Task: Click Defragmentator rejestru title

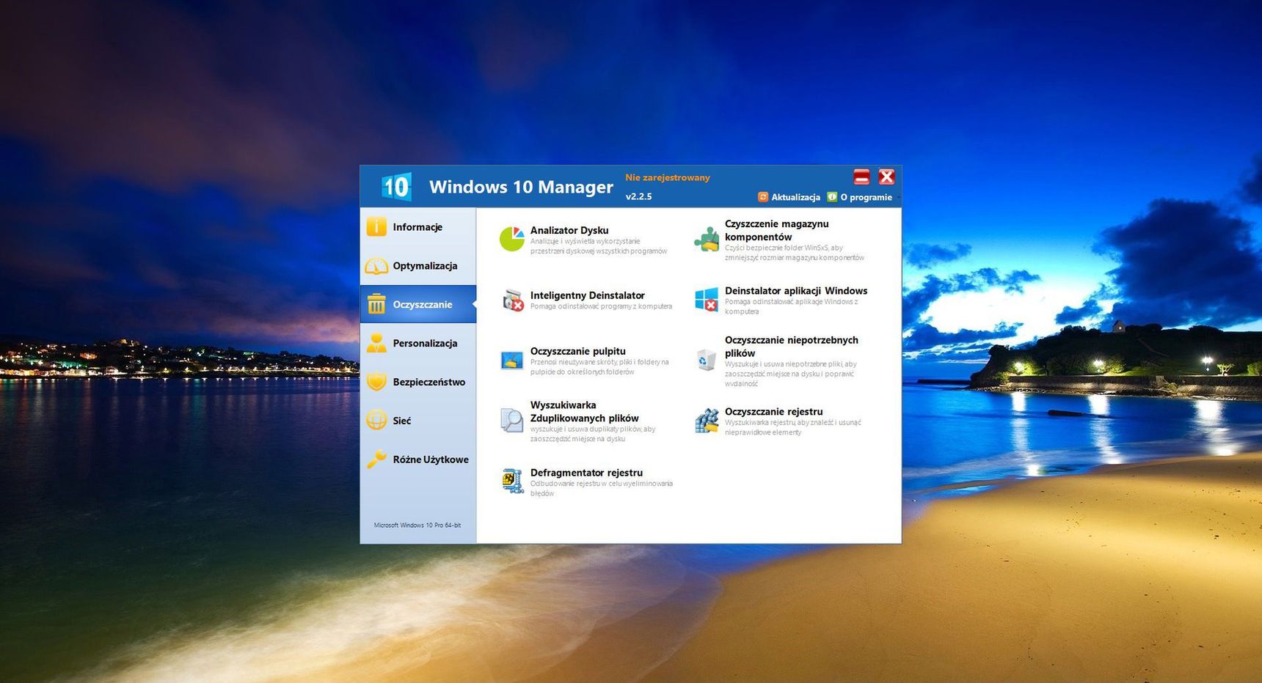Action: [x=586, y=473]
